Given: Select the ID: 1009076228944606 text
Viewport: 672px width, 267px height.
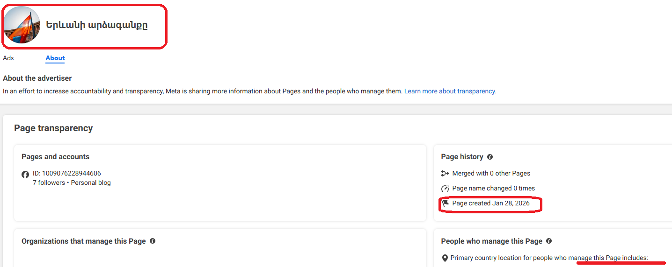Looking at the screenshot, I should (x=67, y=173).
